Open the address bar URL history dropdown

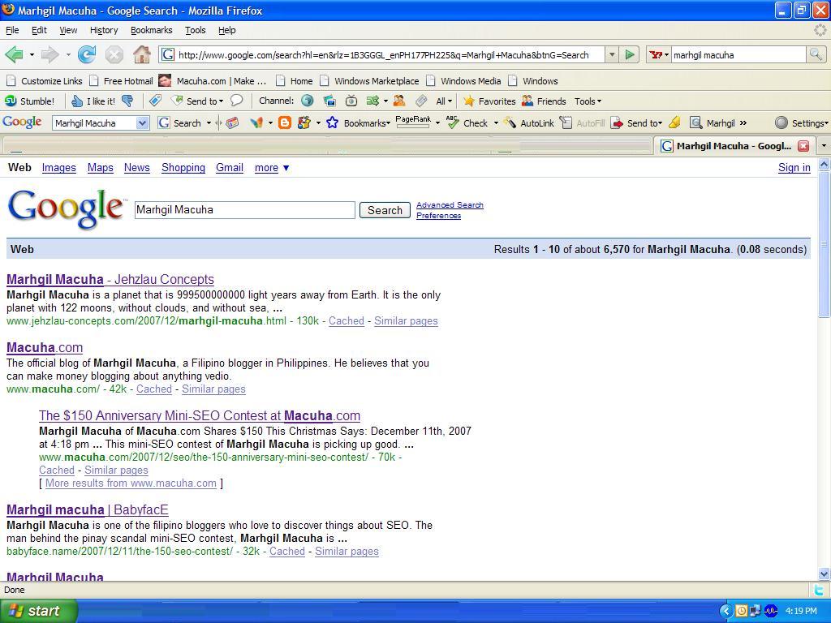pyautogui.click(x=612, y=54)
